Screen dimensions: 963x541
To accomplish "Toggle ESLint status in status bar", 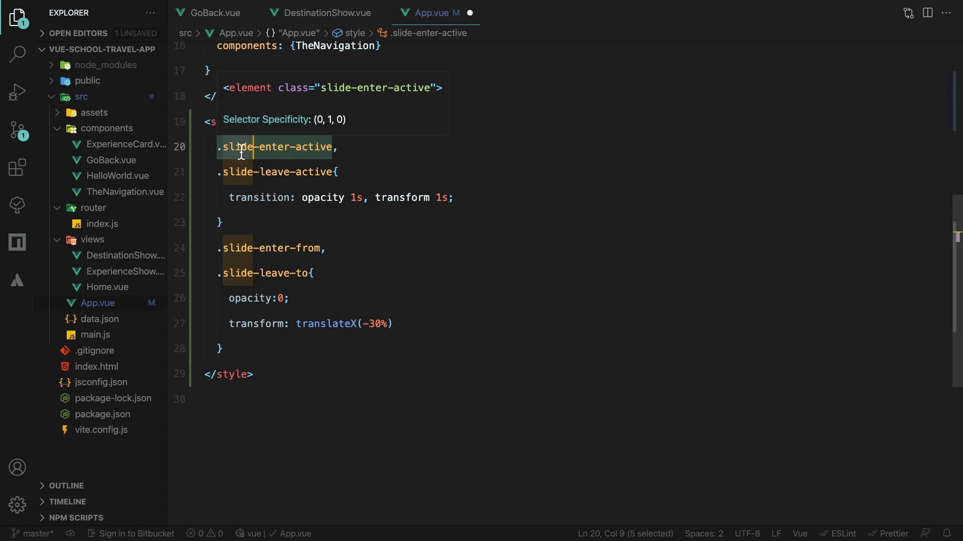I will 838,533.
